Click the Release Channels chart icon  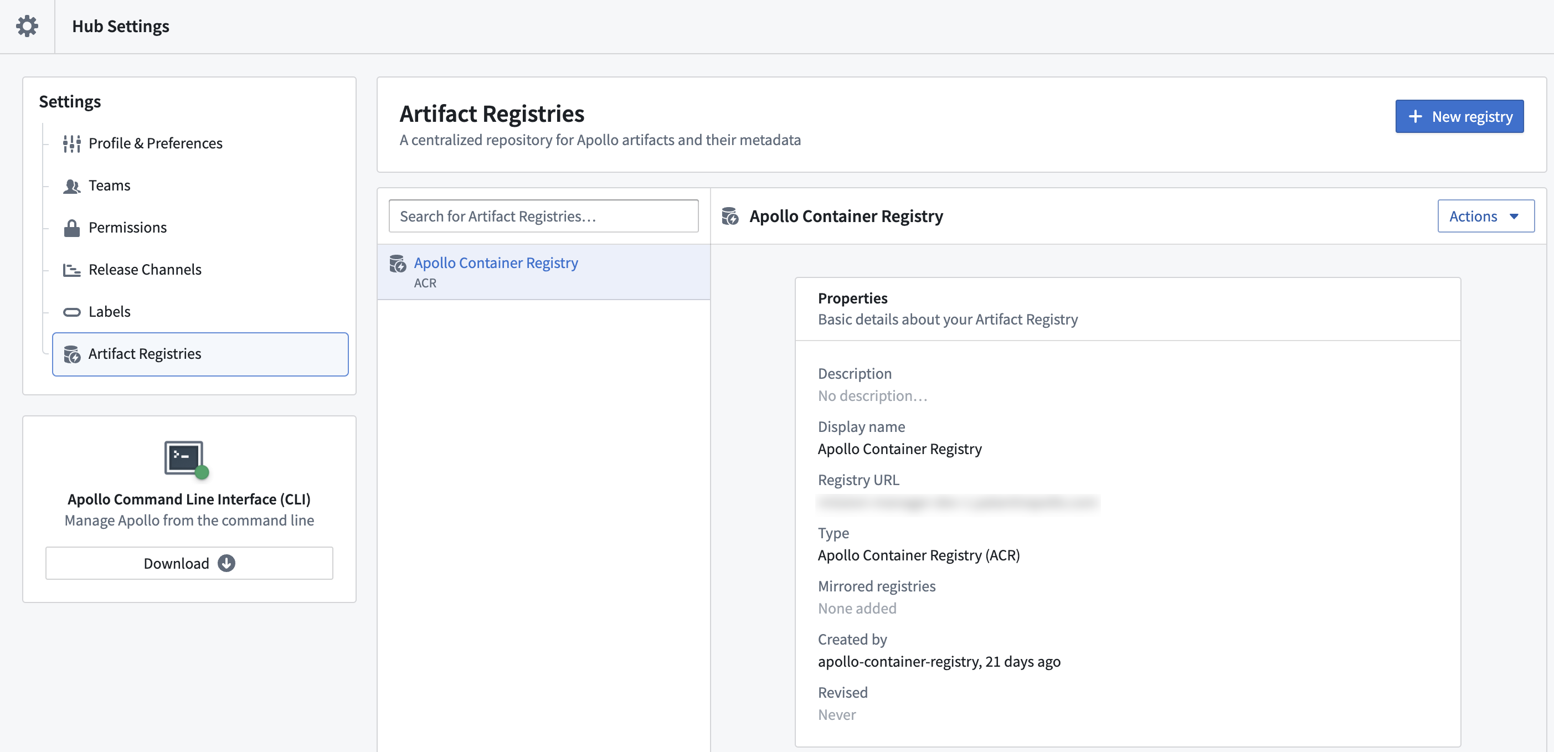point(72,270)
